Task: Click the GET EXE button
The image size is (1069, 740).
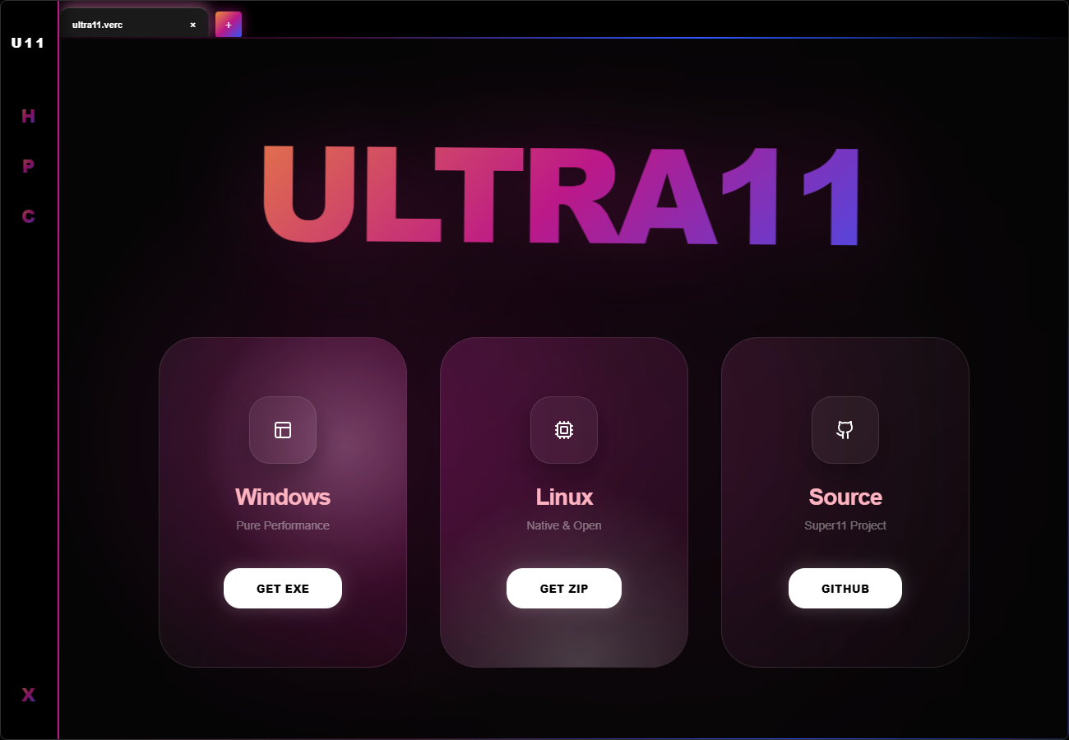Action: (x=283, y=588)
